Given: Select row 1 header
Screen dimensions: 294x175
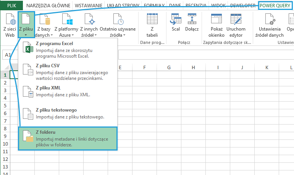Looking at the screenshot, I should (5, 75).
